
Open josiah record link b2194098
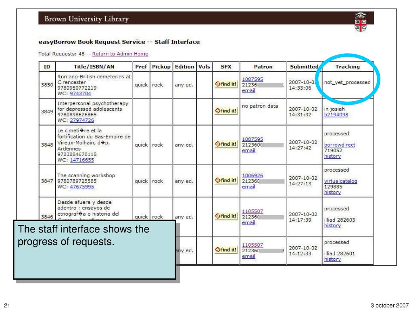click(x=336, y=115)
